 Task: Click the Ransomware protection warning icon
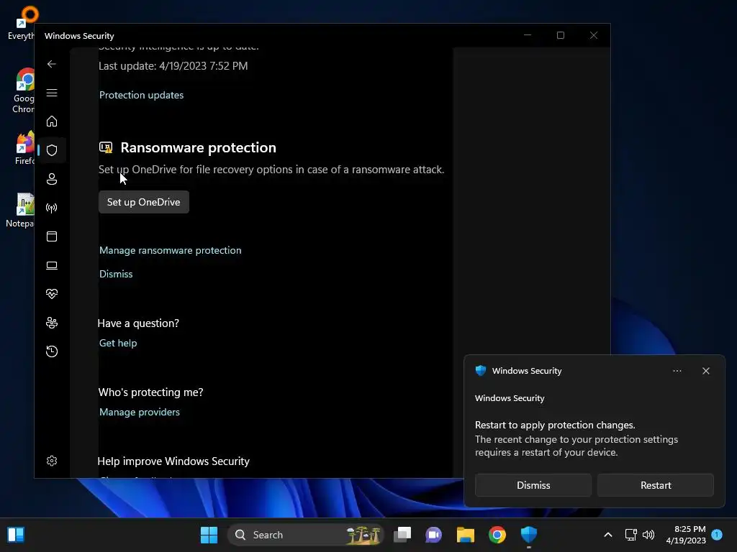coord(106,147)
